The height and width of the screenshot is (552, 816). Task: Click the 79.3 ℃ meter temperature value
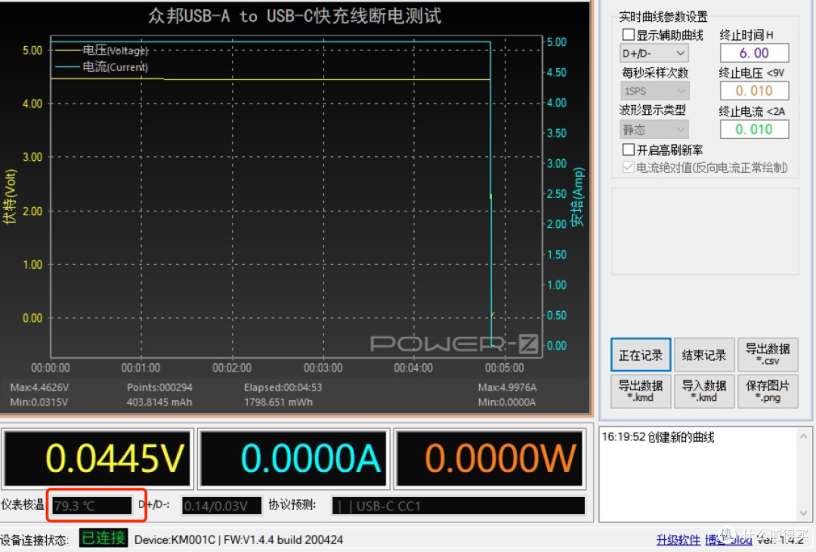pyautogui.click(x=92, y=505)
